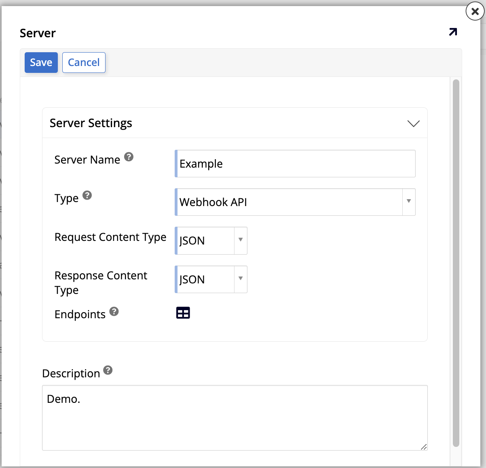Click the Endpoints help icon

click(114, 311)
